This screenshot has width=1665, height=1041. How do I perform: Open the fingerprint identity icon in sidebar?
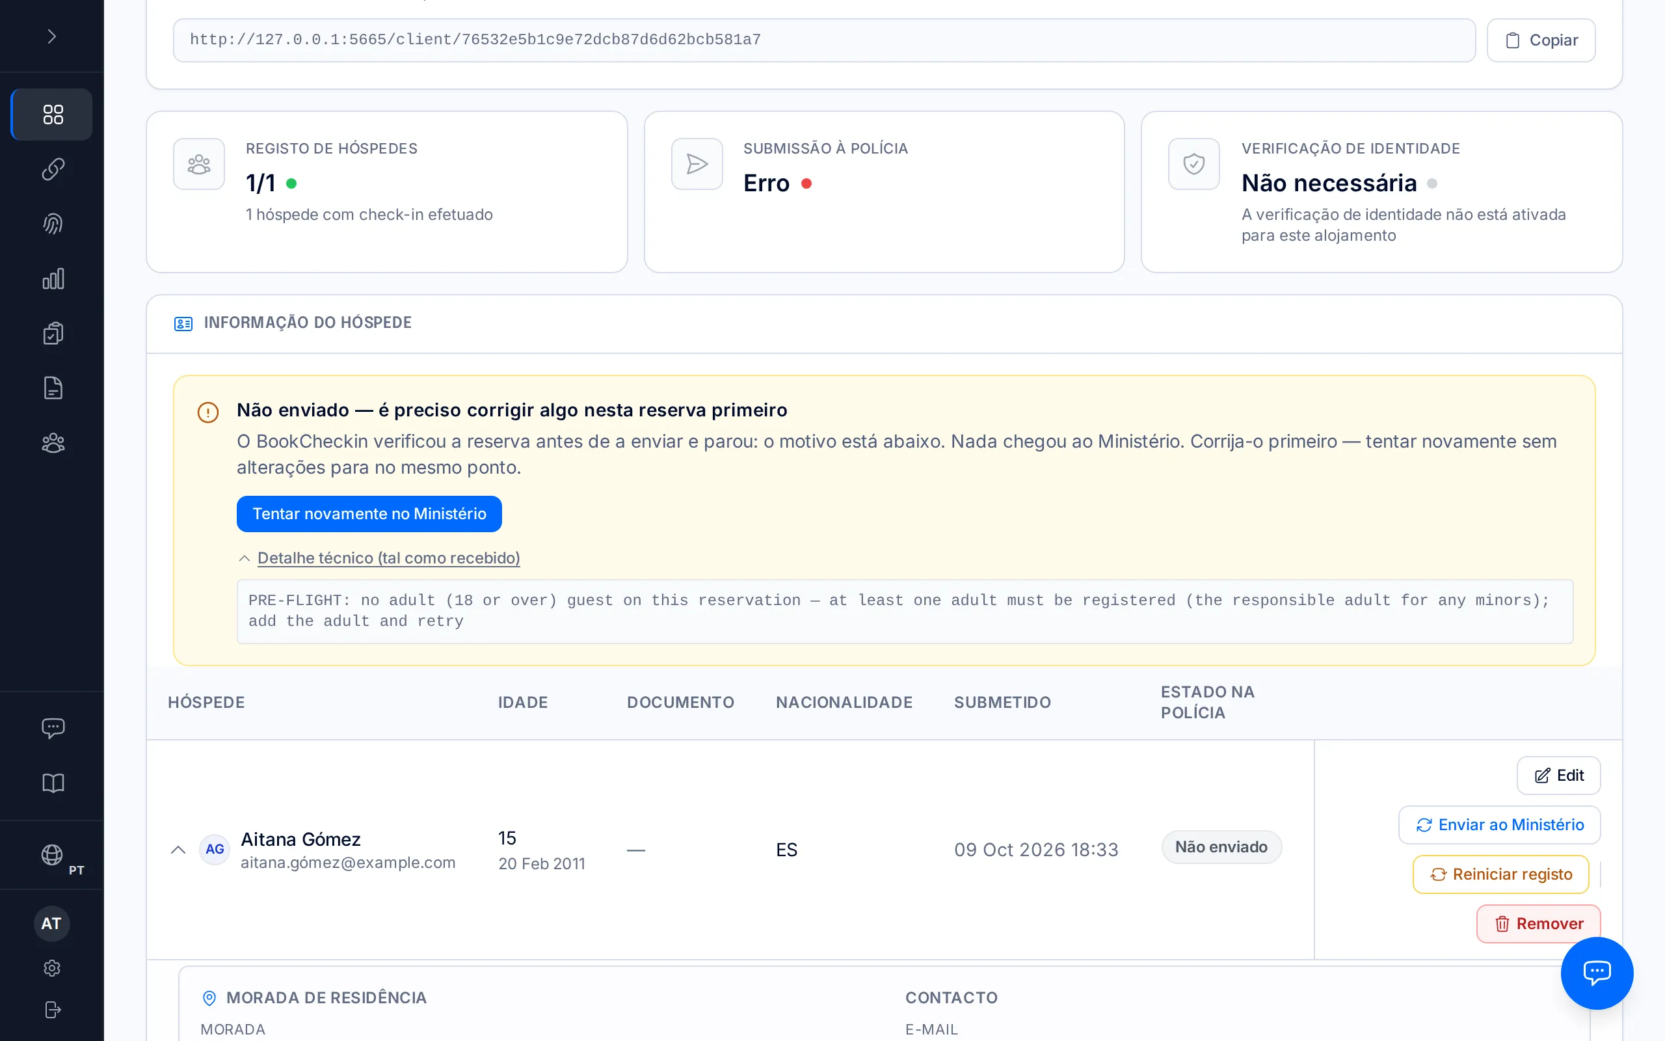(x=52, y=224)
